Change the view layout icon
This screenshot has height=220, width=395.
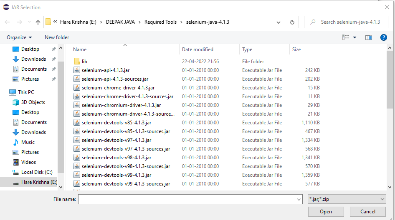346,37
